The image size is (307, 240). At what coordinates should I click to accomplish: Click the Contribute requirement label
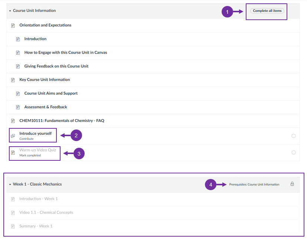click(26, 139)
